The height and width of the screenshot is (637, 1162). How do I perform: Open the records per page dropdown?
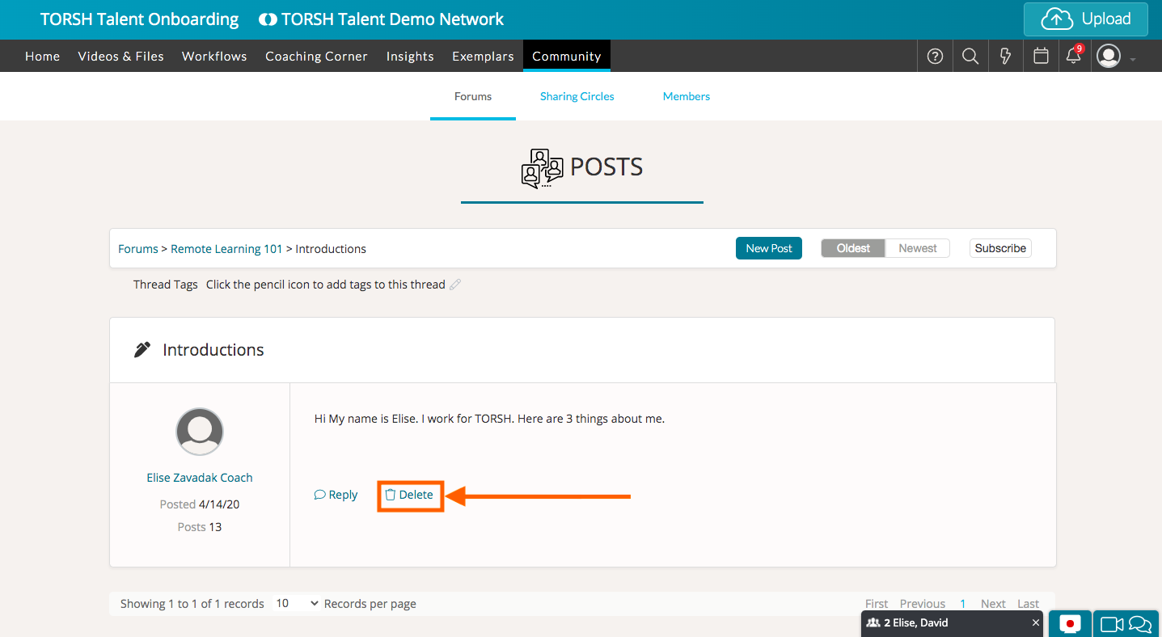pos(297,604)
